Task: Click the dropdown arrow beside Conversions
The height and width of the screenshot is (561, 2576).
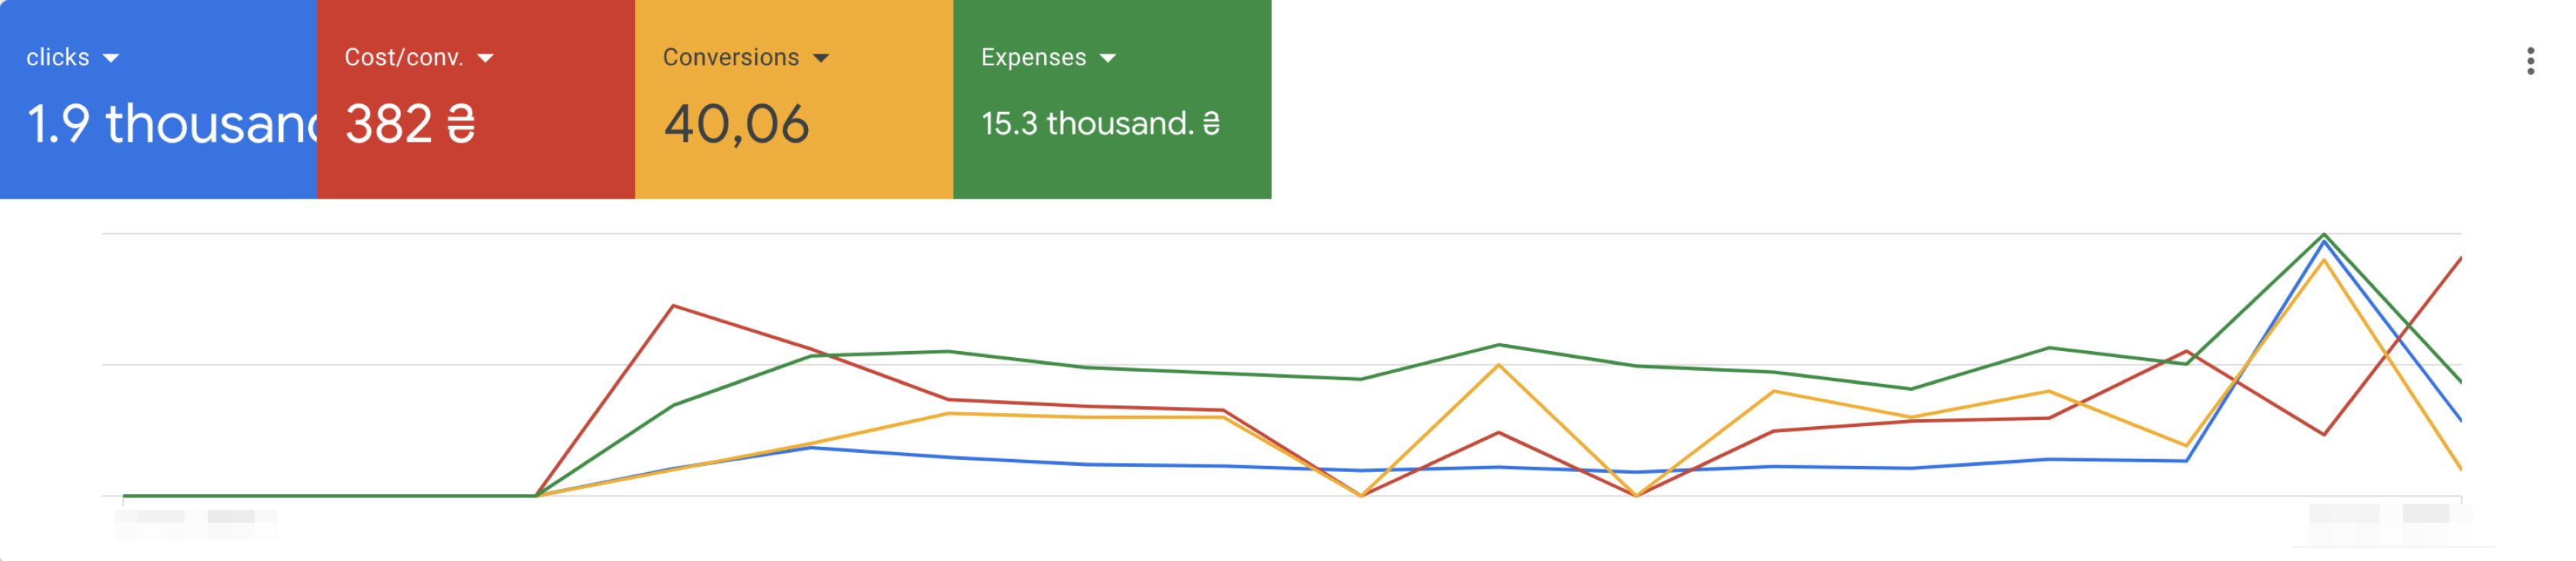Action: (x=821, y=58)
